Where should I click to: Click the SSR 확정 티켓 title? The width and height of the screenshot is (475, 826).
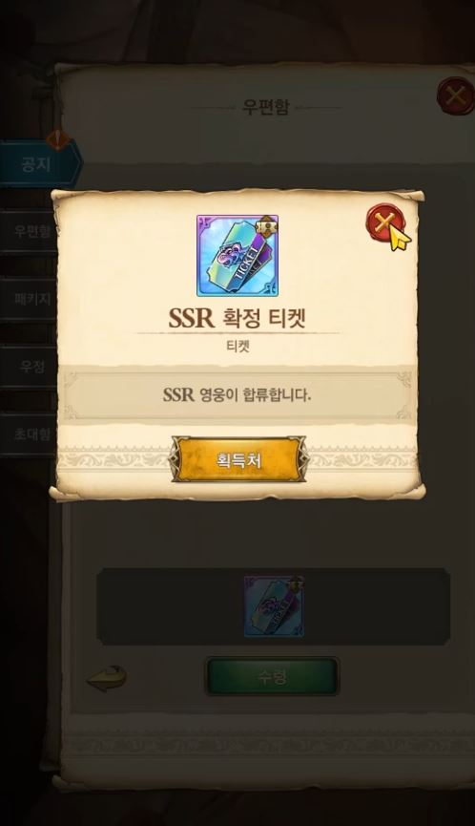(237, 318)
